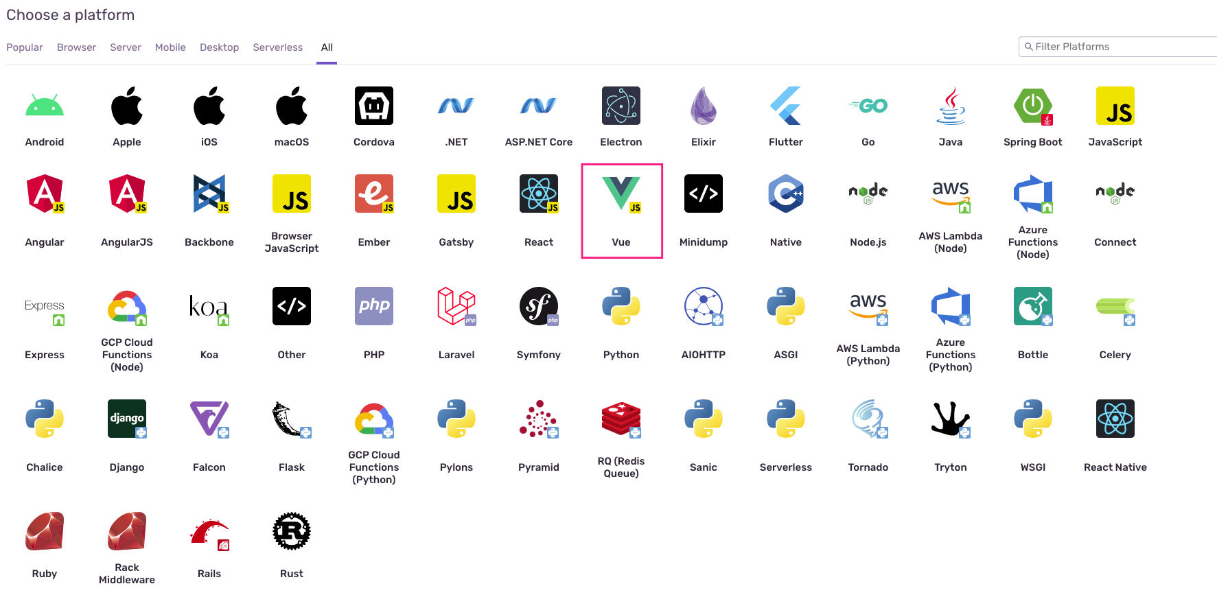Pick the AngularJS platform icon
The height and width of the screenshot is (608, 1217).
coord(127,194)
